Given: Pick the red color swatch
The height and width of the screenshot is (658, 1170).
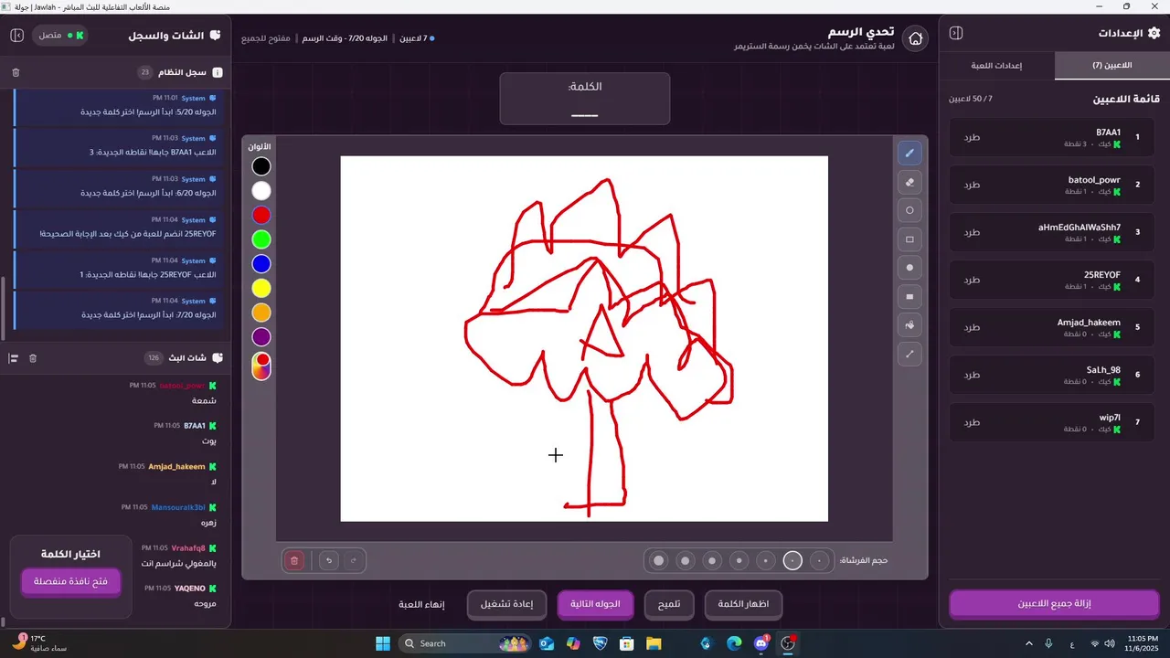Looking at the screenshot, I should coord(261,216).
